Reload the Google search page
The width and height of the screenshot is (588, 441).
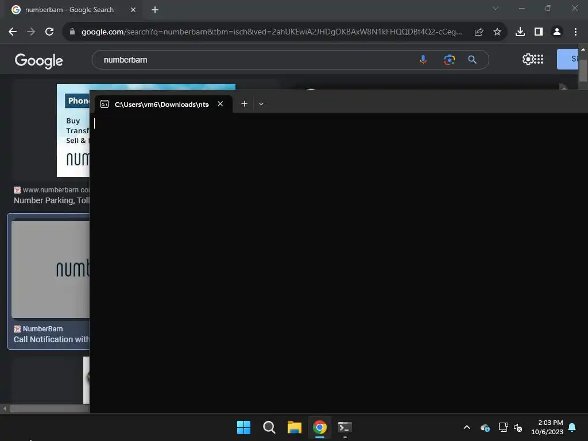click(x=49, y=32)
